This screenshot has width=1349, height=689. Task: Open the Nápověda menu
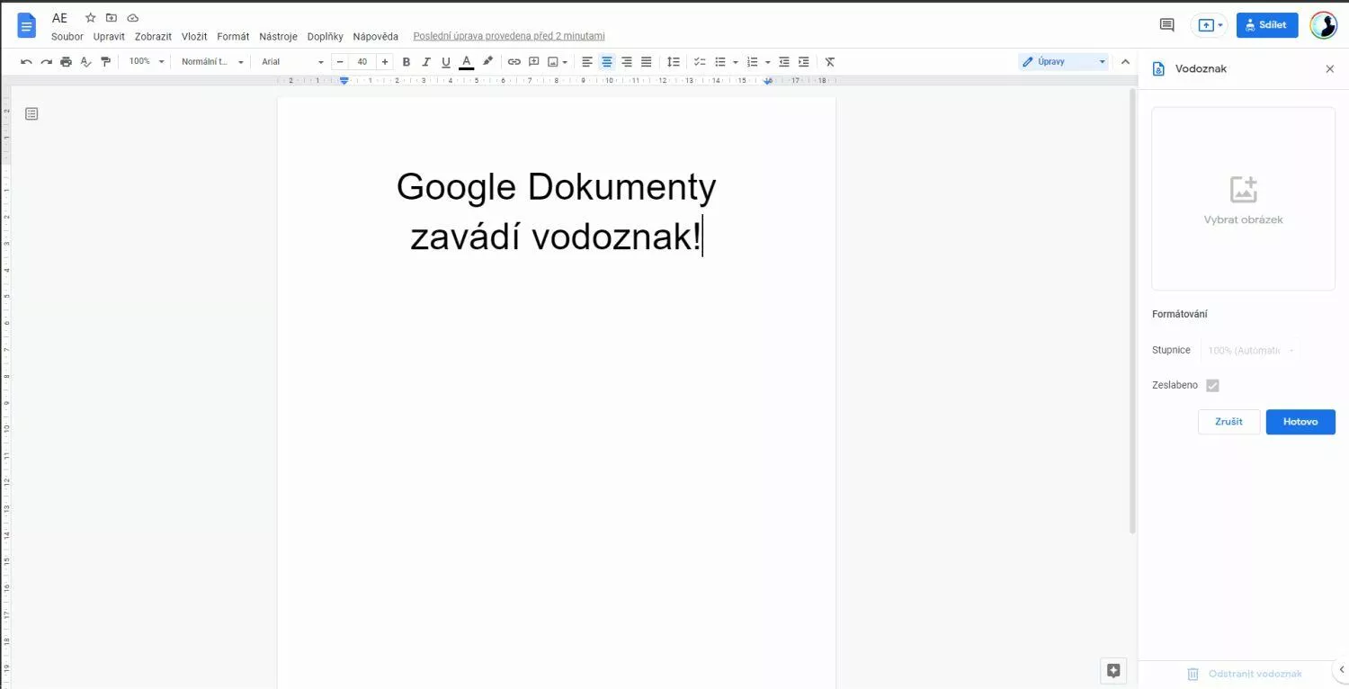click(375, 37)
